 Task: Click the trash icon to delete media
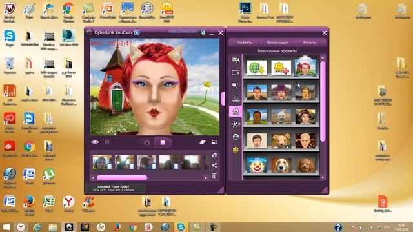point(214,175)
